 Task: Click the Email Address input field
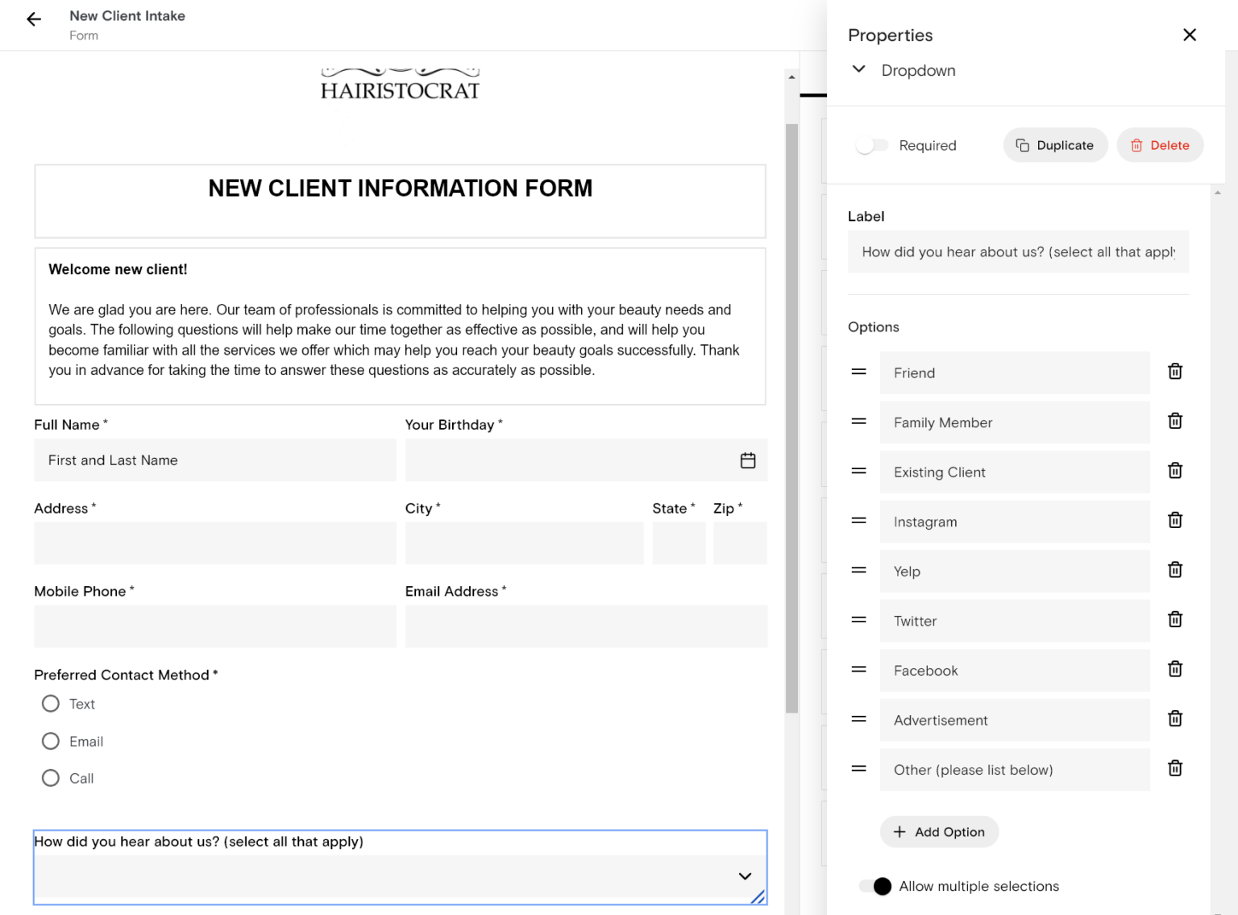pyautogui.click(x=586, y=626)
